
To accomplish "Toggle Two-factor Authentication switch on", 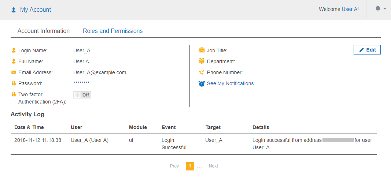I will click(x=82, y=95).
